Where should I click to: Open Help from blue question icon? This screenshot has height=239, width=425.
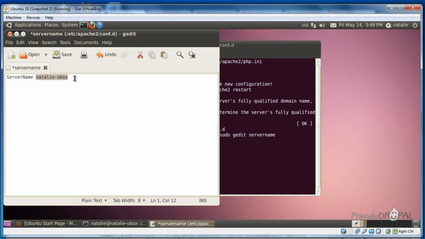(99, 25)
